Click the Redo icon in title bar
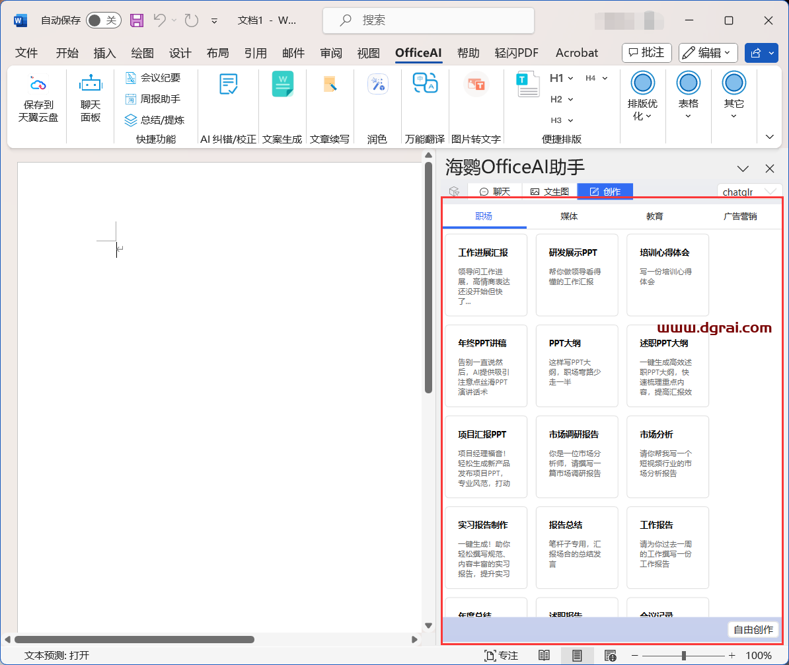789x665 pixels. pos(191,20)
